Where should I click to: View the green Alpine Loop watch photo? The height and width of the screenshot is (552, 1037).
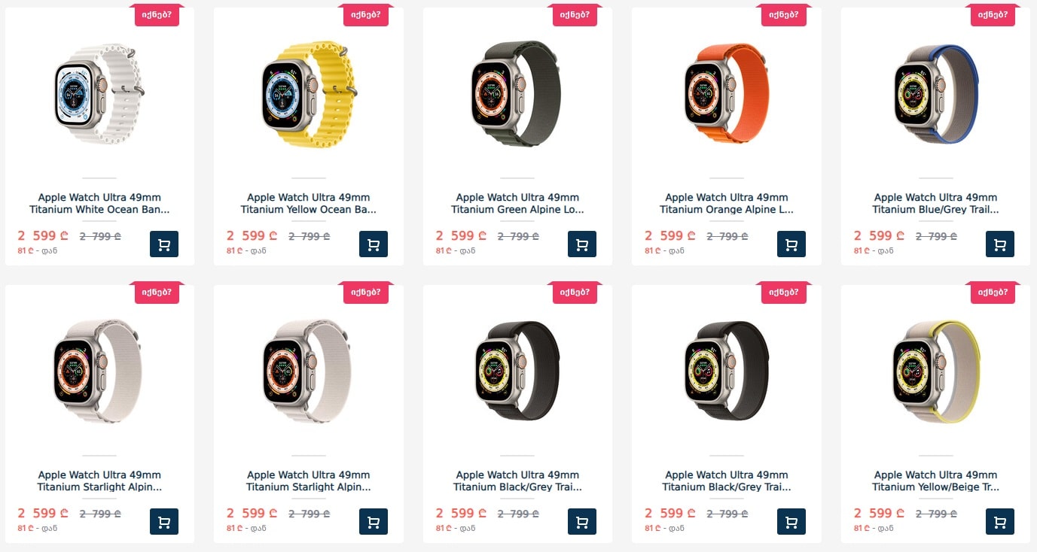[x=517, y=94]
